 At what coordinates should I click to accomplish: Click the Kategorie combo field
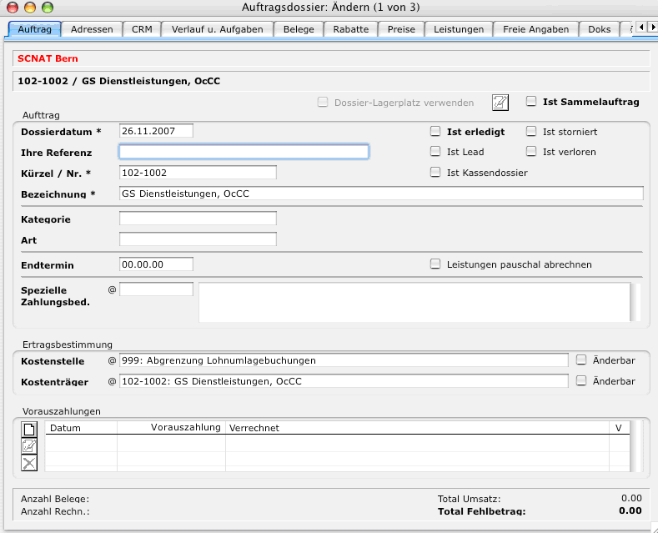(198, 219)
